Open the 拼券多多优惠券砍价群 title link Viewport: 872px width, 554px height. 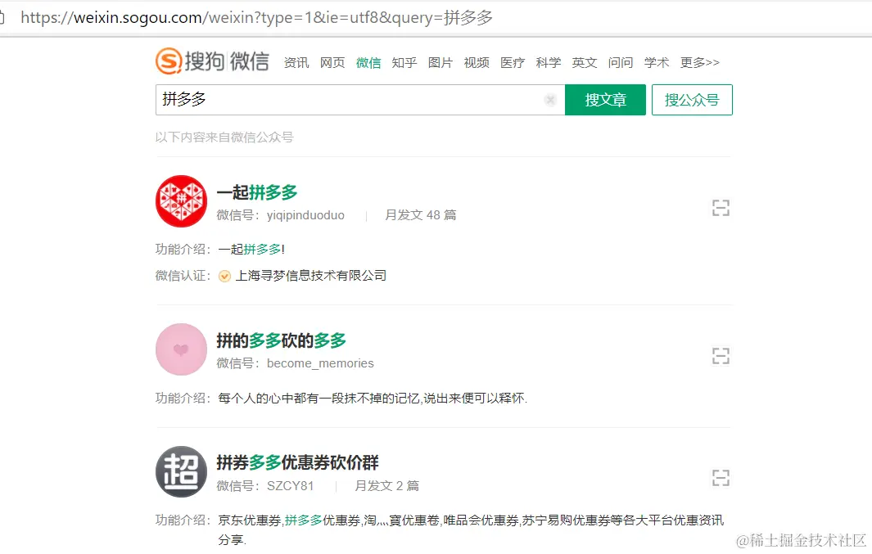(x=297, y=462)
